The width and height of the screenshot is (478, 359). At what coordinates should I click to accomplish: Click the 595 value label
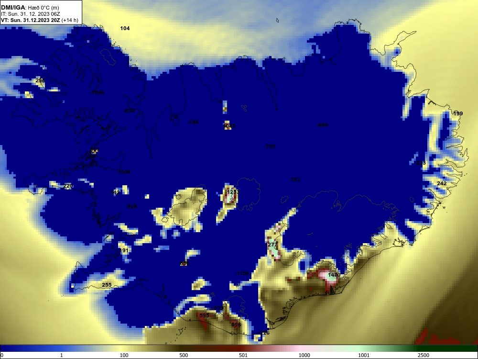204,315
